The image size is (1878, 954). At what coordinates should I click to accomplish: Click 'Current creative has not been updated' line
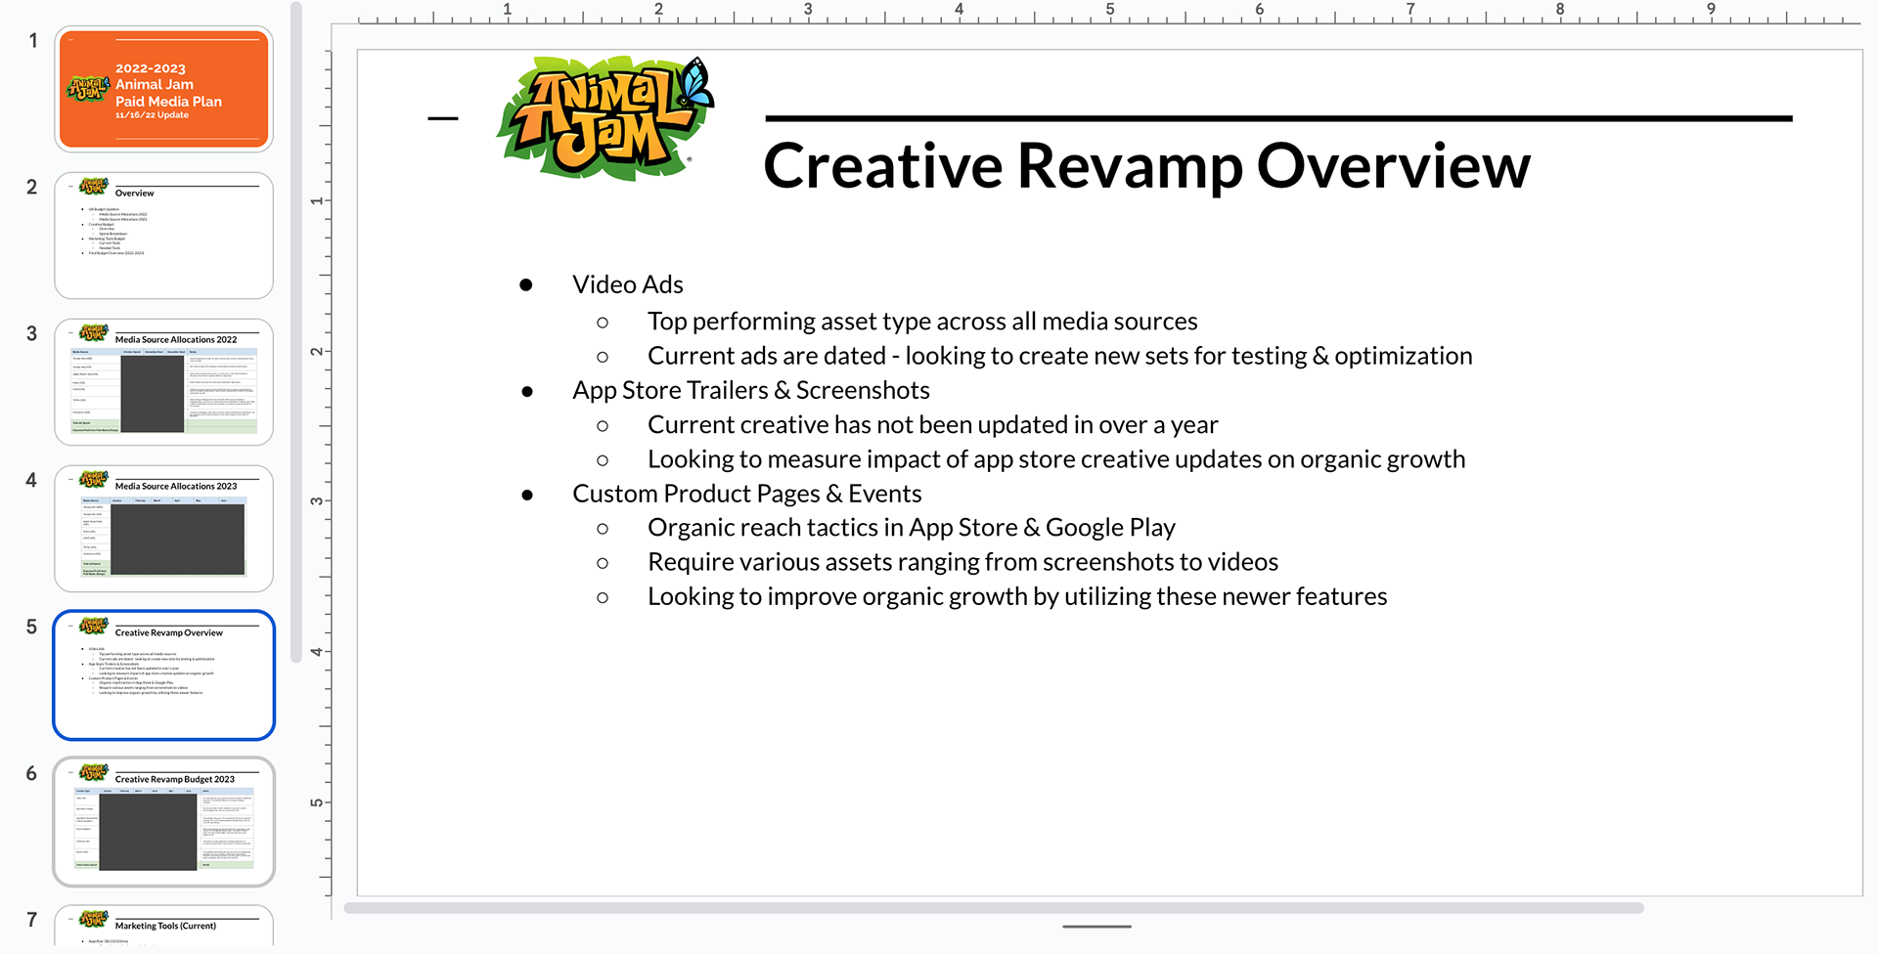[x=933, y=425]
